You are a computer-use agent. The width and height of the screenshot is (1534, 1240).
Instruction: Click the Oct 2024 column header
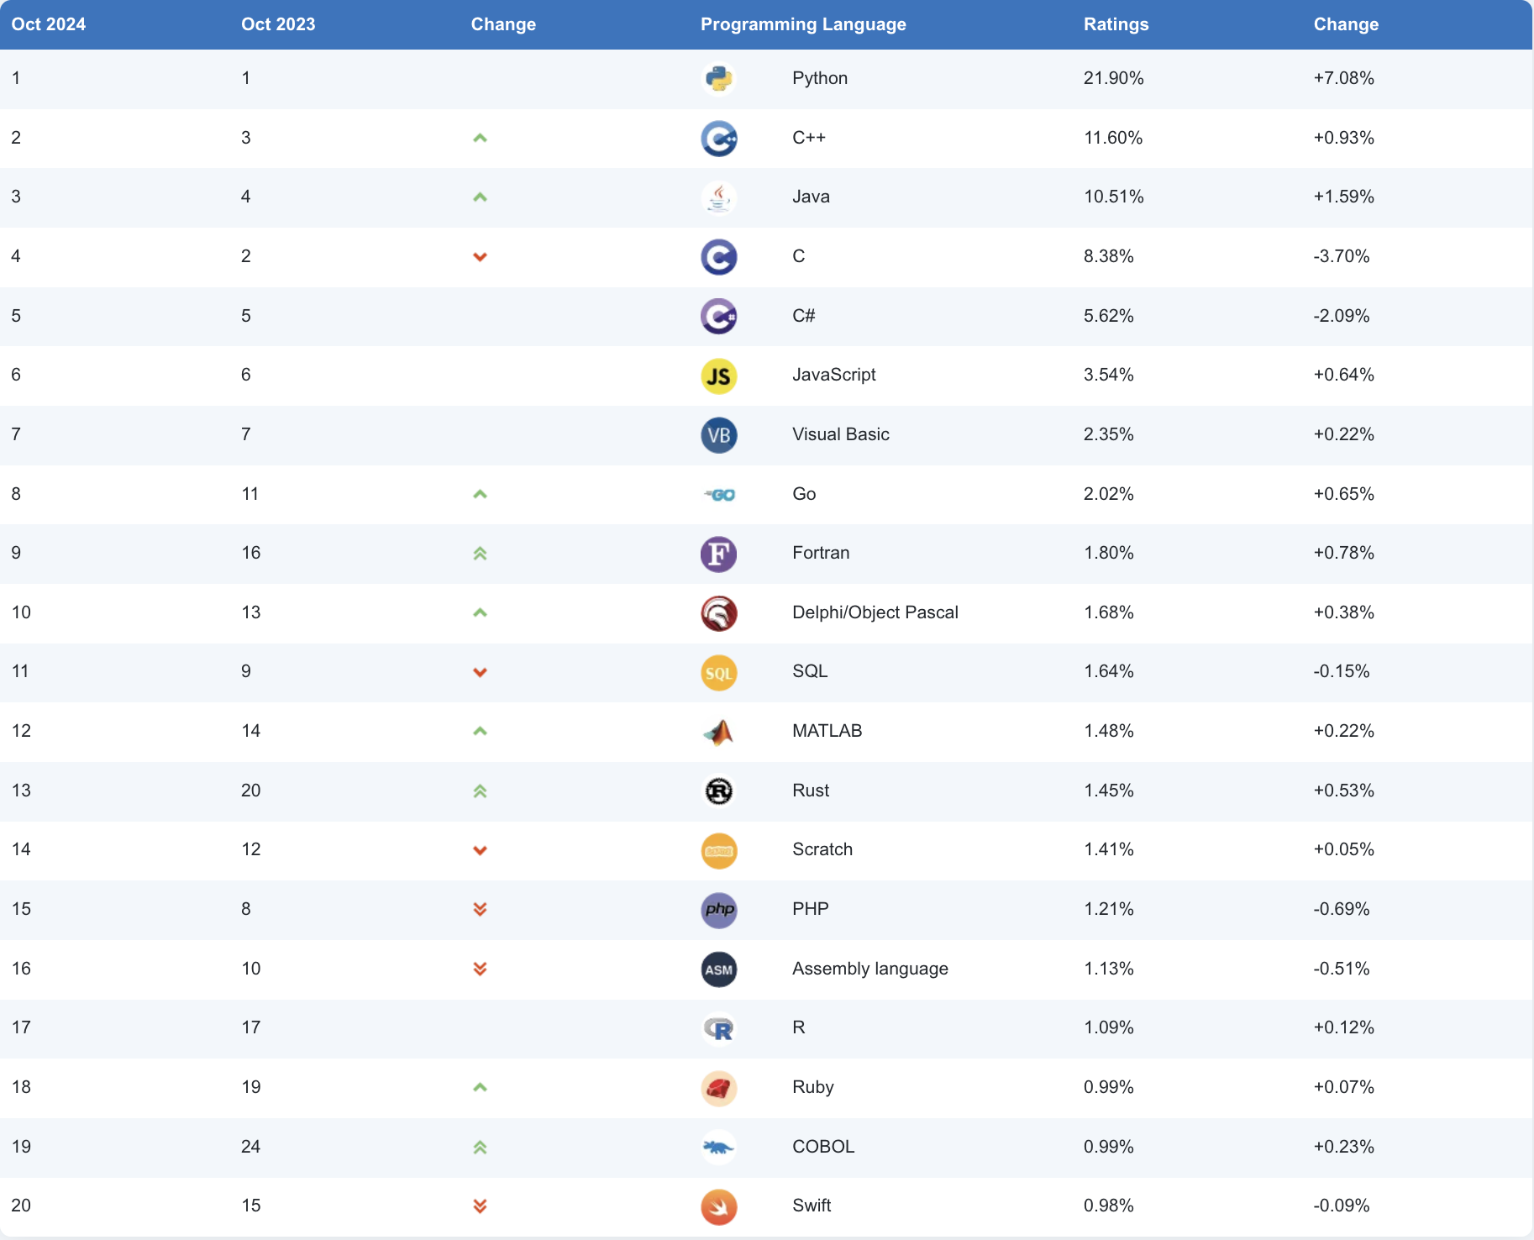pyautogui.click(x=49, y=24)
